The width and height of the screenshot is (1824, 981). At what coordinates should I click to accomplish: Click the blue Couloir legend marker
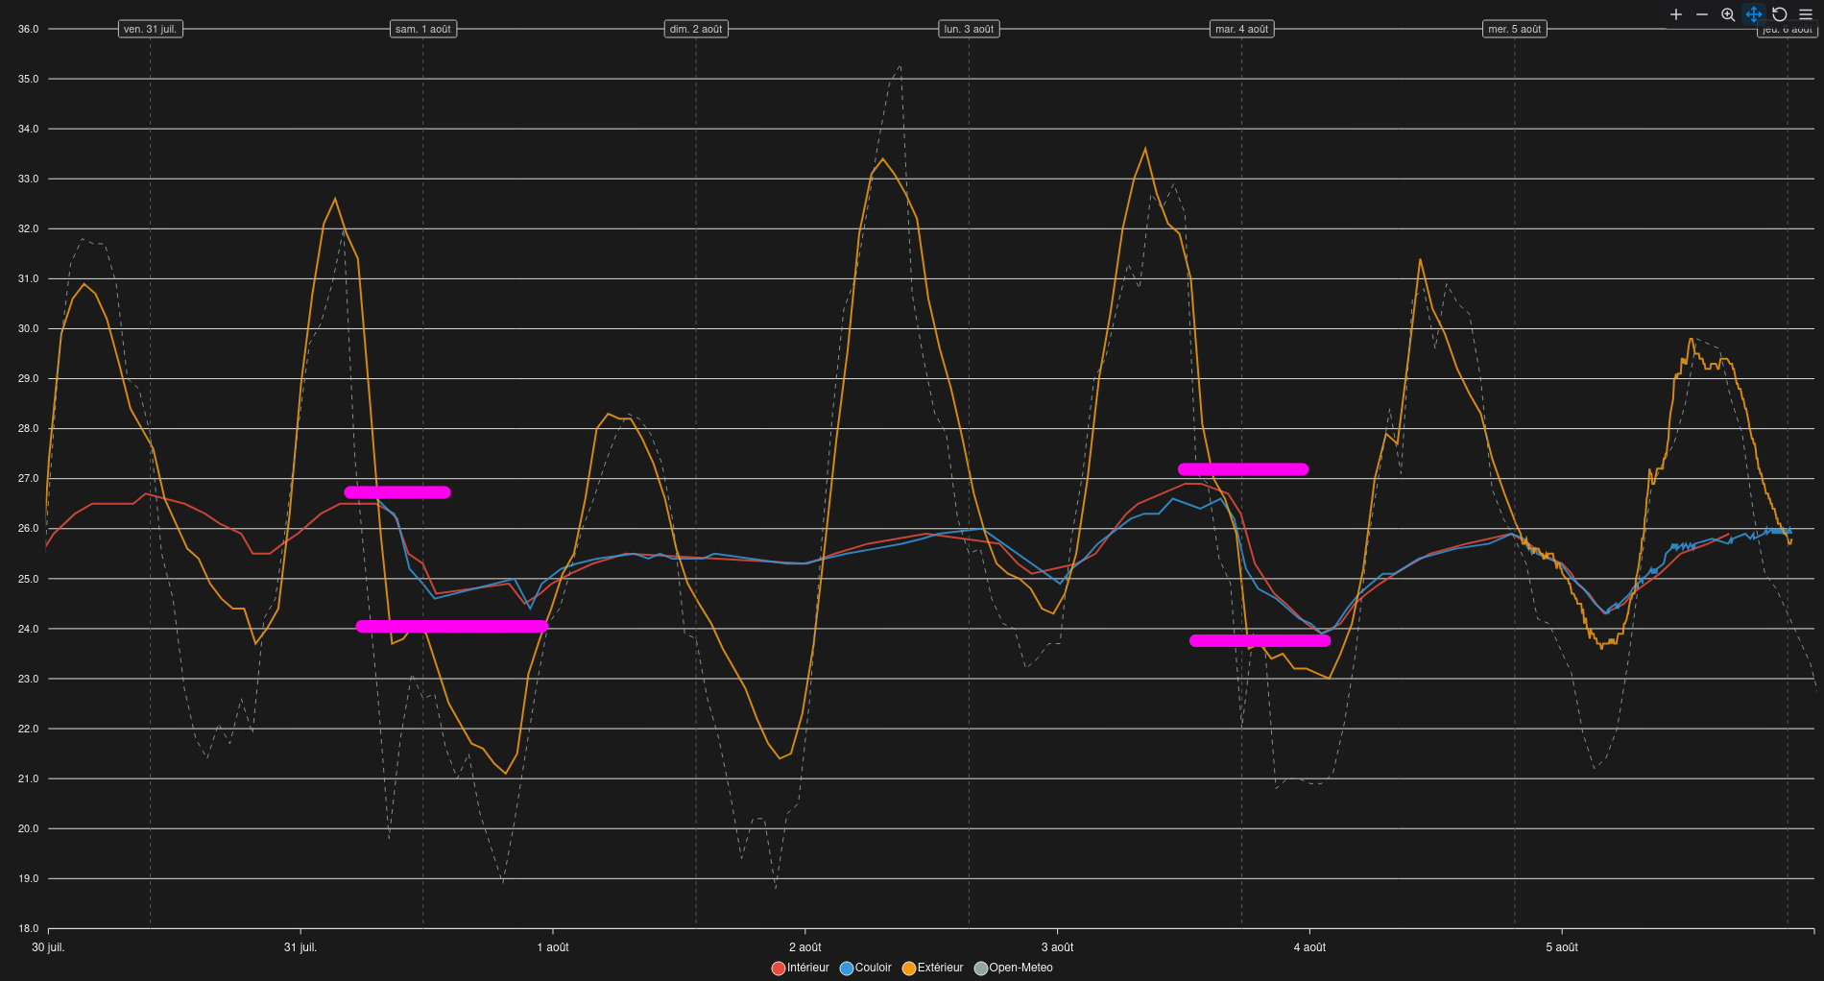click(847, 969)
